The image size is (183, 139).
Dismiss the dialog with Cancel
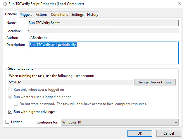[169, 133]
